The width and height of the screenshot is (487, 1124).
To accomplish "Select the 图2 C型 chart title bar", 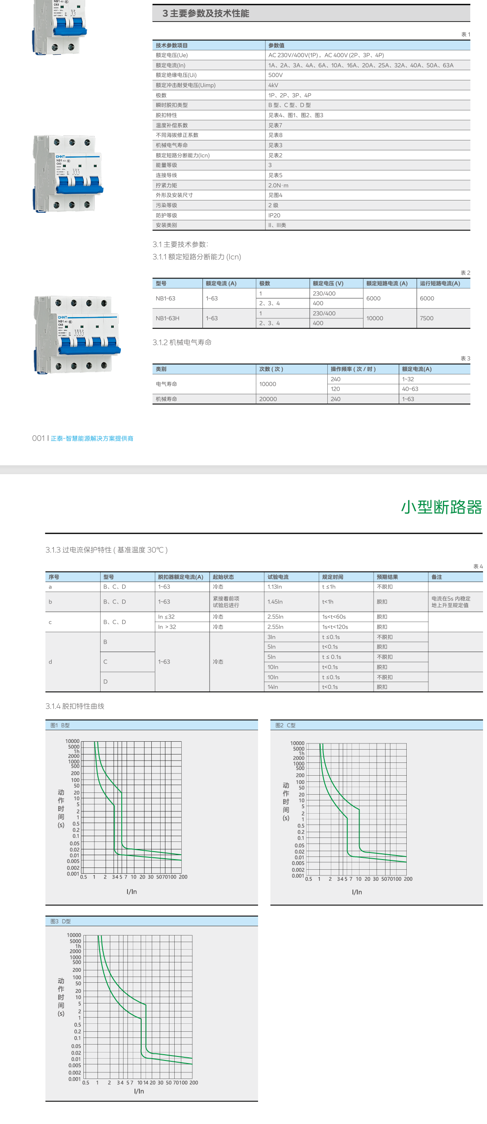I will [376, 725].
